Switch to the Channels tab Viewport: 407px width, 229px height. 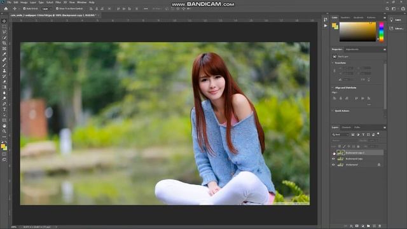click(x=346, y=127)
